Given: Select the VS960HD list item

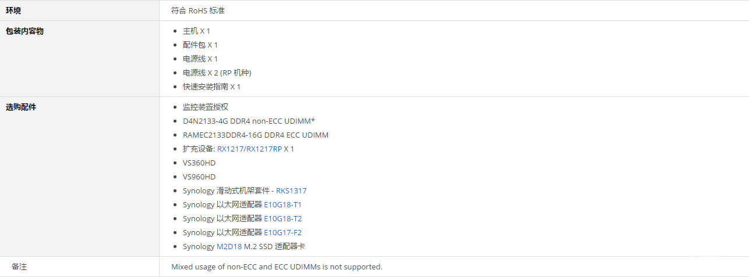Looking at the screenshot, I should pos(199,177).
